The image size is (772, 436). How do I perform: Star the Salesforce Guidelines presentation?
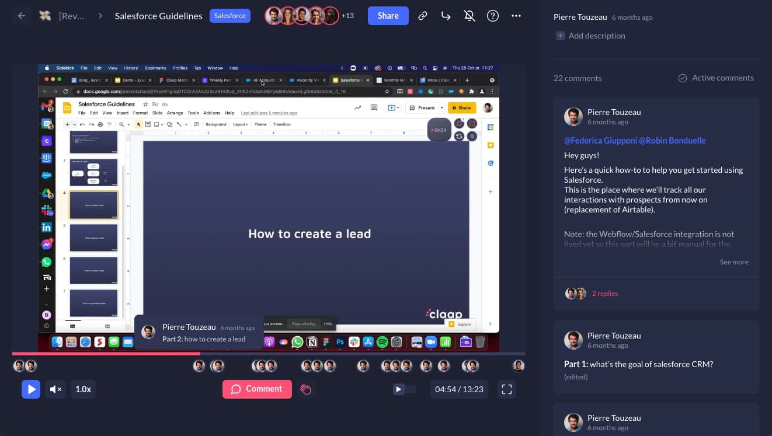(145, 104)
